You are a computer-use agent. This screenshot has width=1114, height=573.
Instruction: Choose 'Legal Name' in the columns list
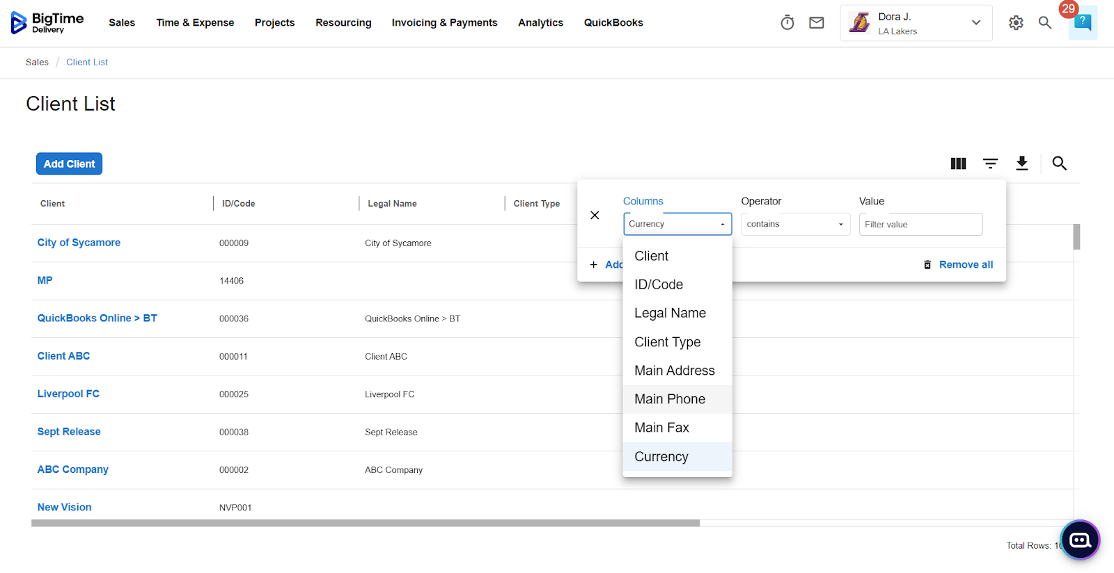(670, 314)
